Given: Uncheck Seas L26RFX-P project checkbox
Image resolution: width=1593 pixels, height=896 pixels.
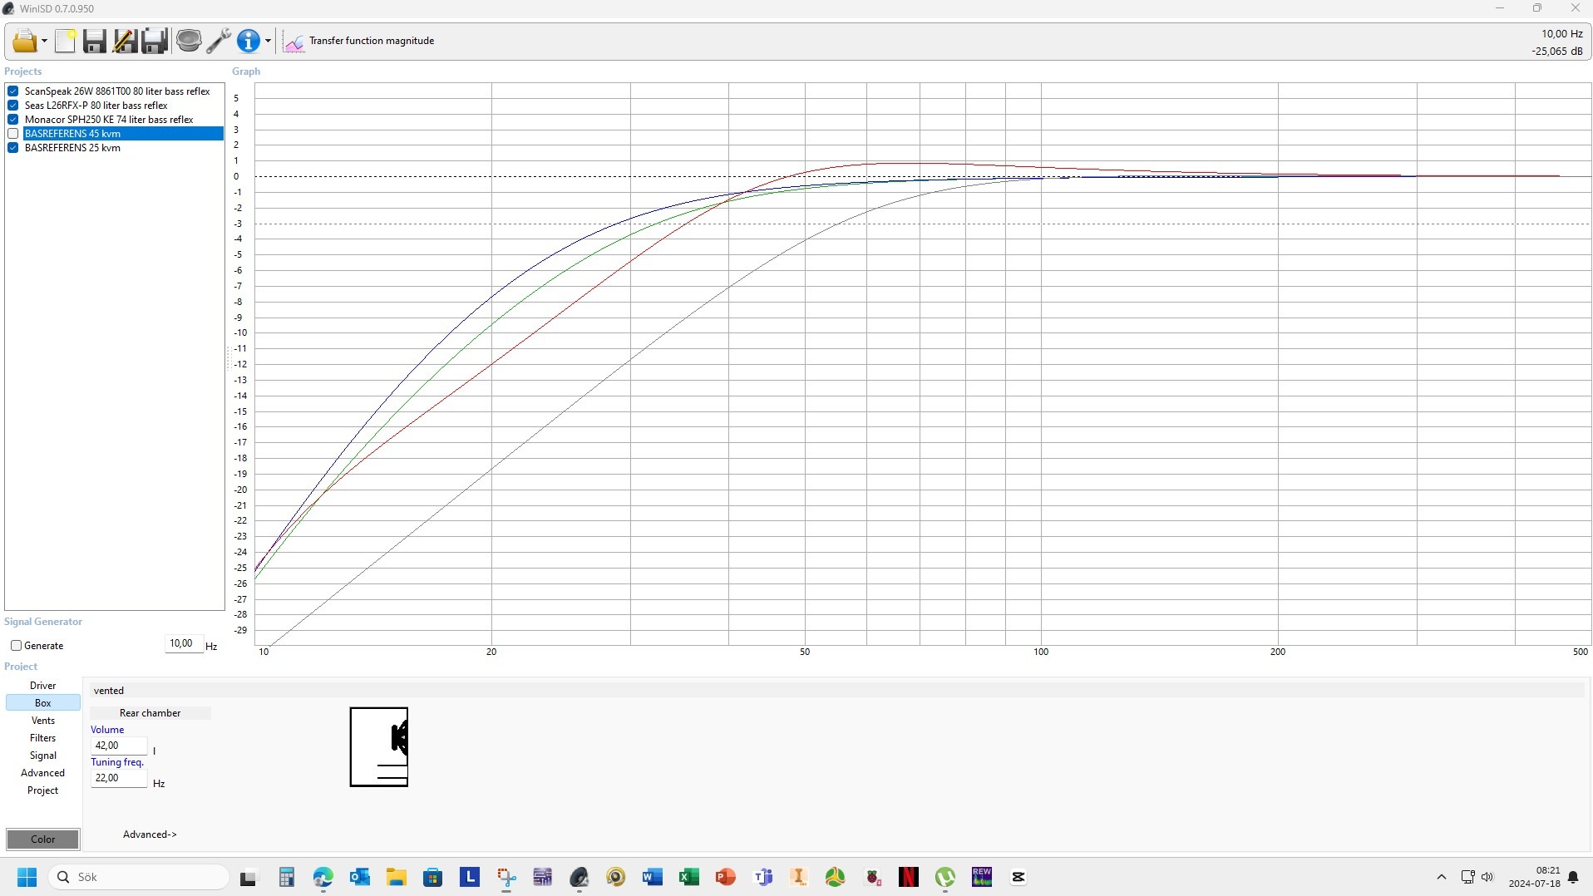Looking at the screenshot, I should pyautogui.click(x=13, y=106).
